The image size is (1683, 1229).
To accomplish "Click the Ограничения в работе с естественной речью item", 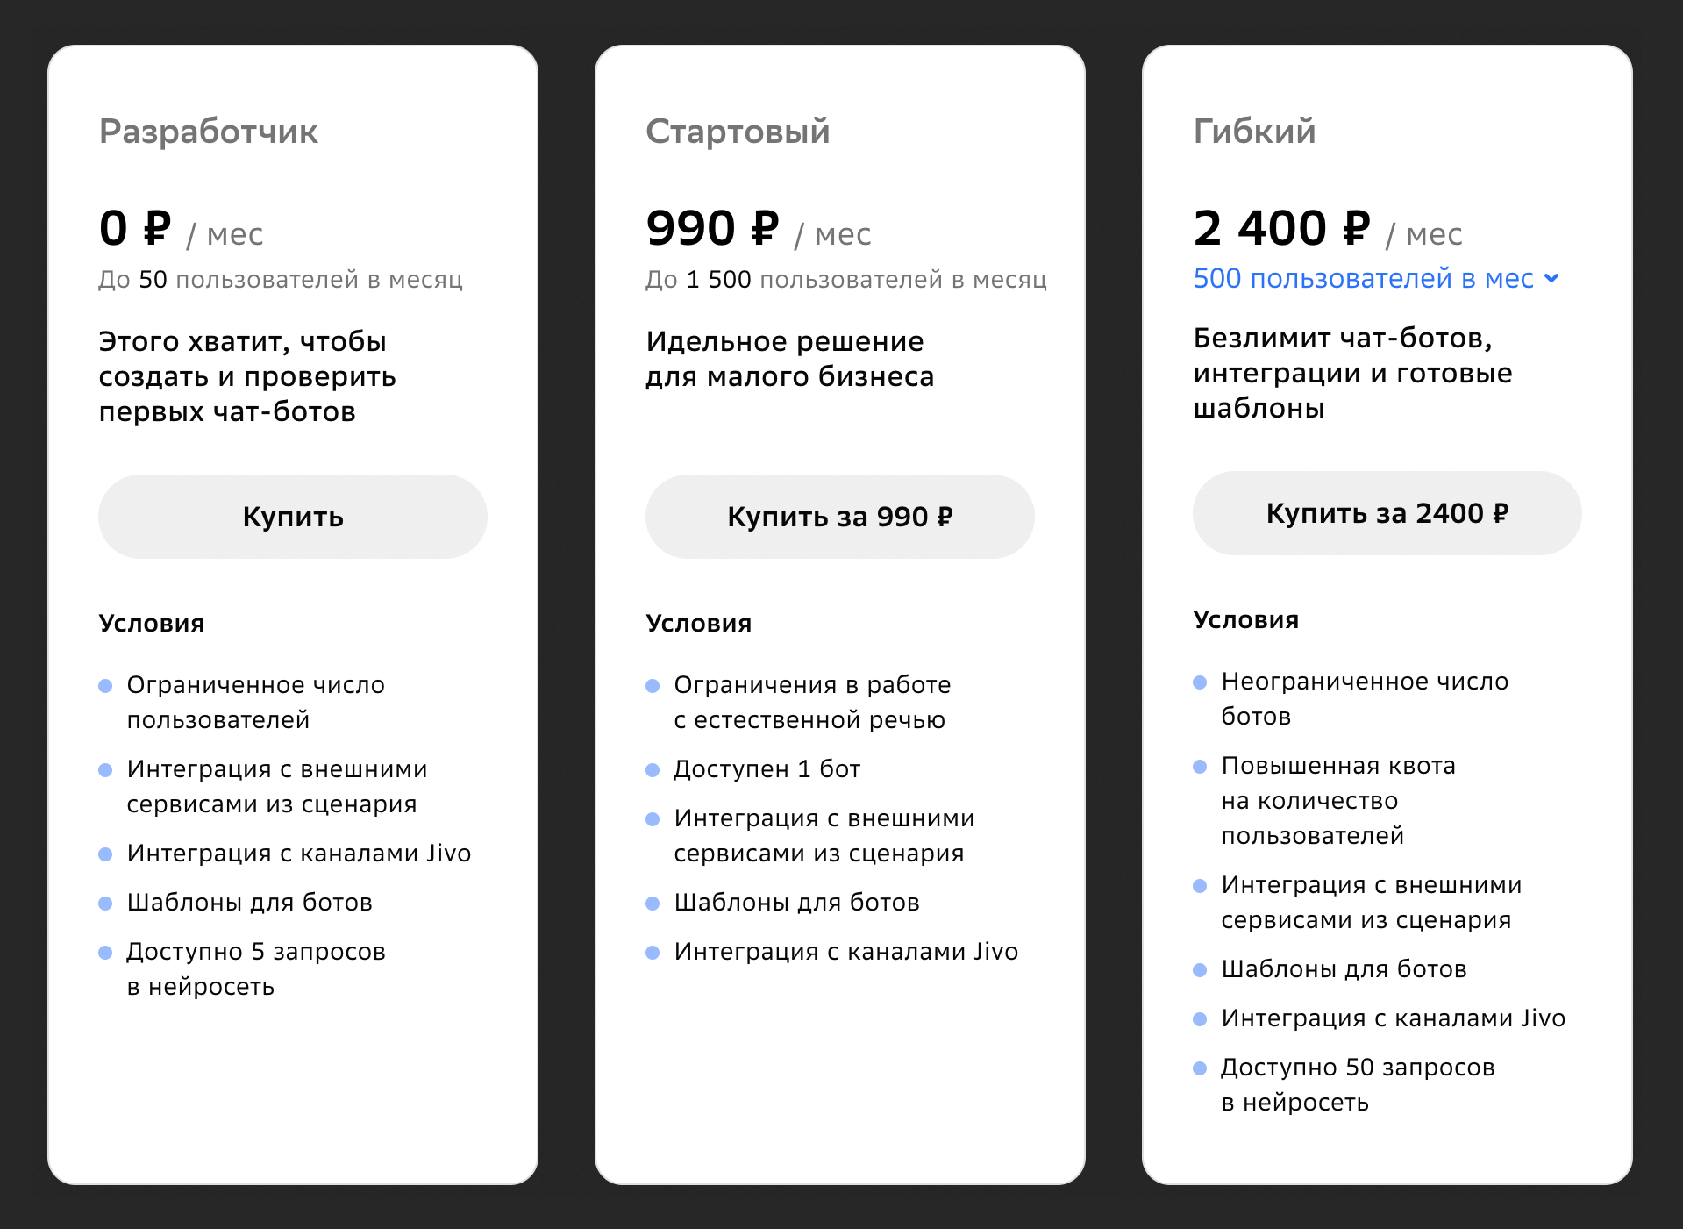I will (x=812, y=702).
